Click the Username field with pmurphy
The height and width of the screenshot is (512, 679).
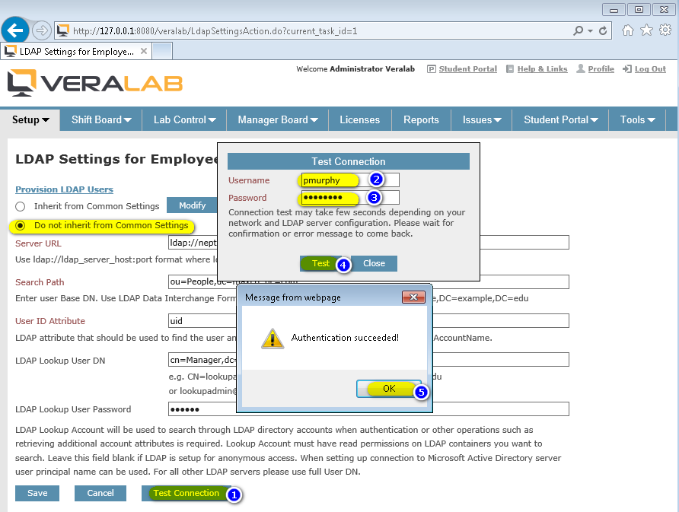tap(350, 180)
